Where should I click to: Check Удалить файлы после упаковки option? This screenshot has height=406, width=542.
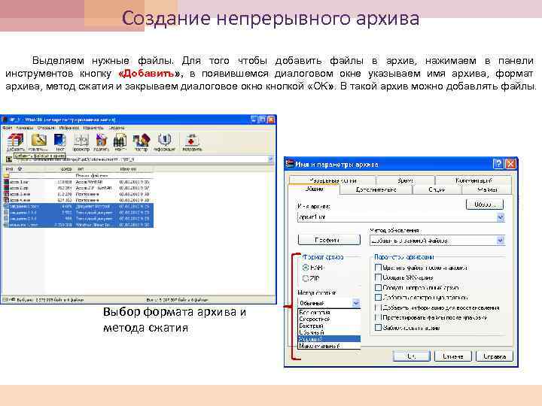click(x=378, y=268)
